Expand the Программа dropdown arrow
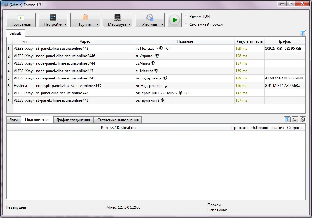 [33, 24]
